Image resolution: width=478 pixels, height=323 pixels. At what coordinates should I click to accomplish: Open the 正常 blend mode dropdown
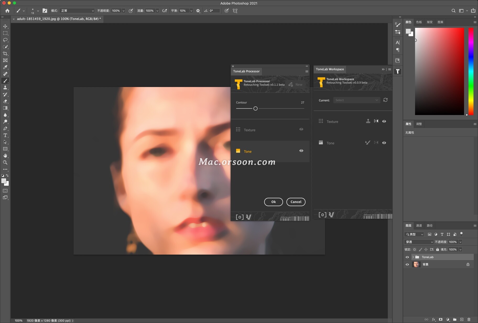(x=77, y=11)
